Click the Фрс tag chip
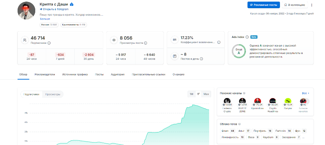Image resolution: width=325 pixels, height=145 pixels. (x=300, y=131)
